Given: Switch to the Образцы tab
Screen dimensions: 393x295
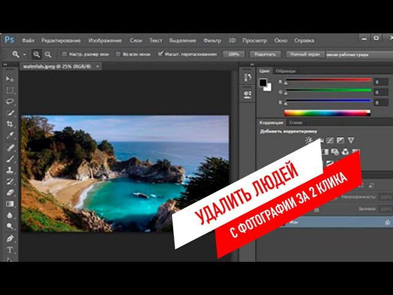Looking at the screenshot, I should pyautogui.click(x=286, y=71).
